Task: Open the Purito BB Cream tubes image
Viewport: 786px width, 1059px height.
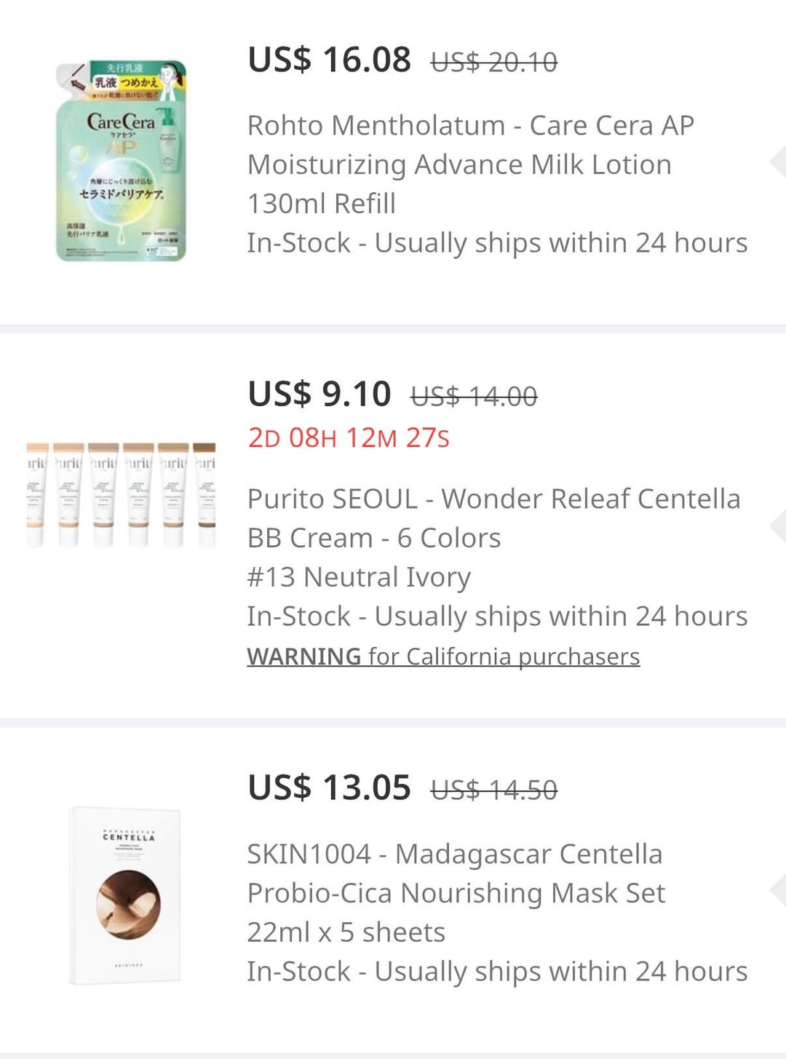Action: coord(122,494)
